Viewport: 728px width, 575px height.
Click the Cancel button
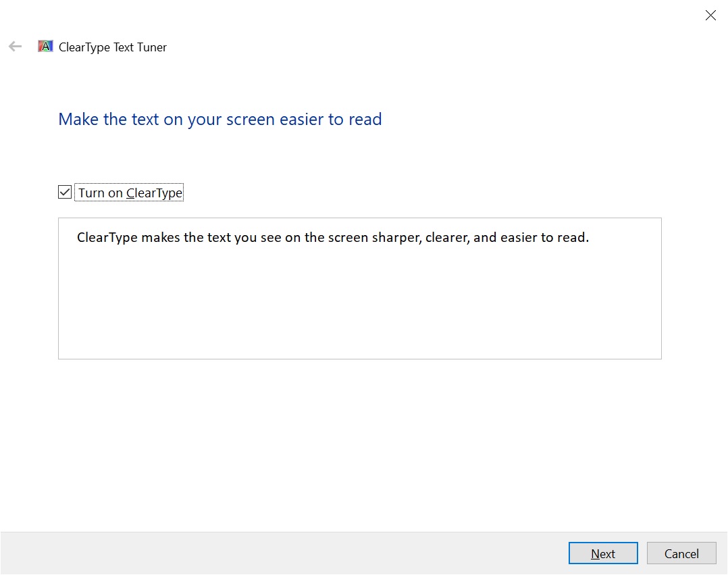[x=681, y=553]
